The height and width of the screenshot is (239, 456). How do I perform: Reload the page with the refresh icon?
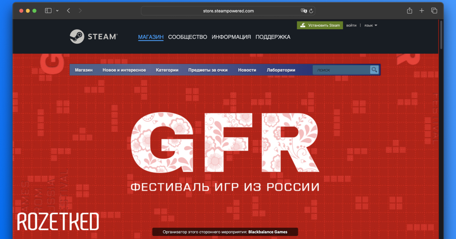tap(311, 11)
